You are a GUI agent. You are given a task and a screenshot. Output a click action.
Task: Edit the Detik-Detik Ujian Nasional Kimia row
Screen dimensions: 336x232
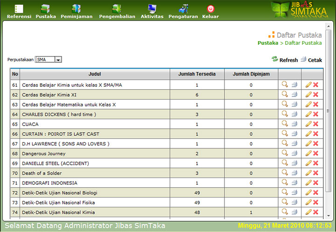308,212
